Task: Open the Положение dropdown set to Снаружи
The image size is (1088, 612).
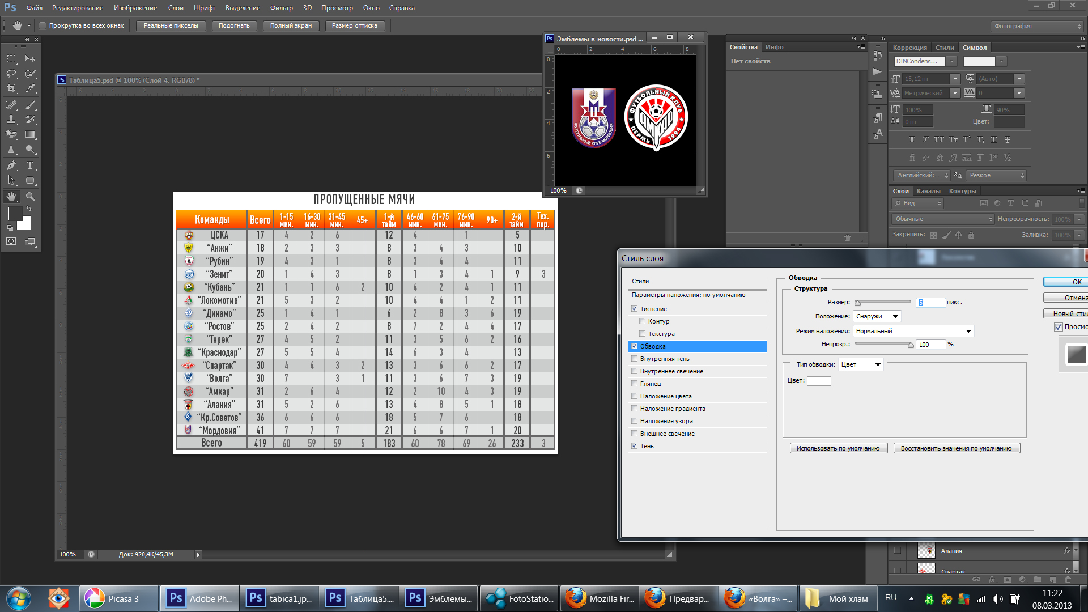Action: [877, 316]
